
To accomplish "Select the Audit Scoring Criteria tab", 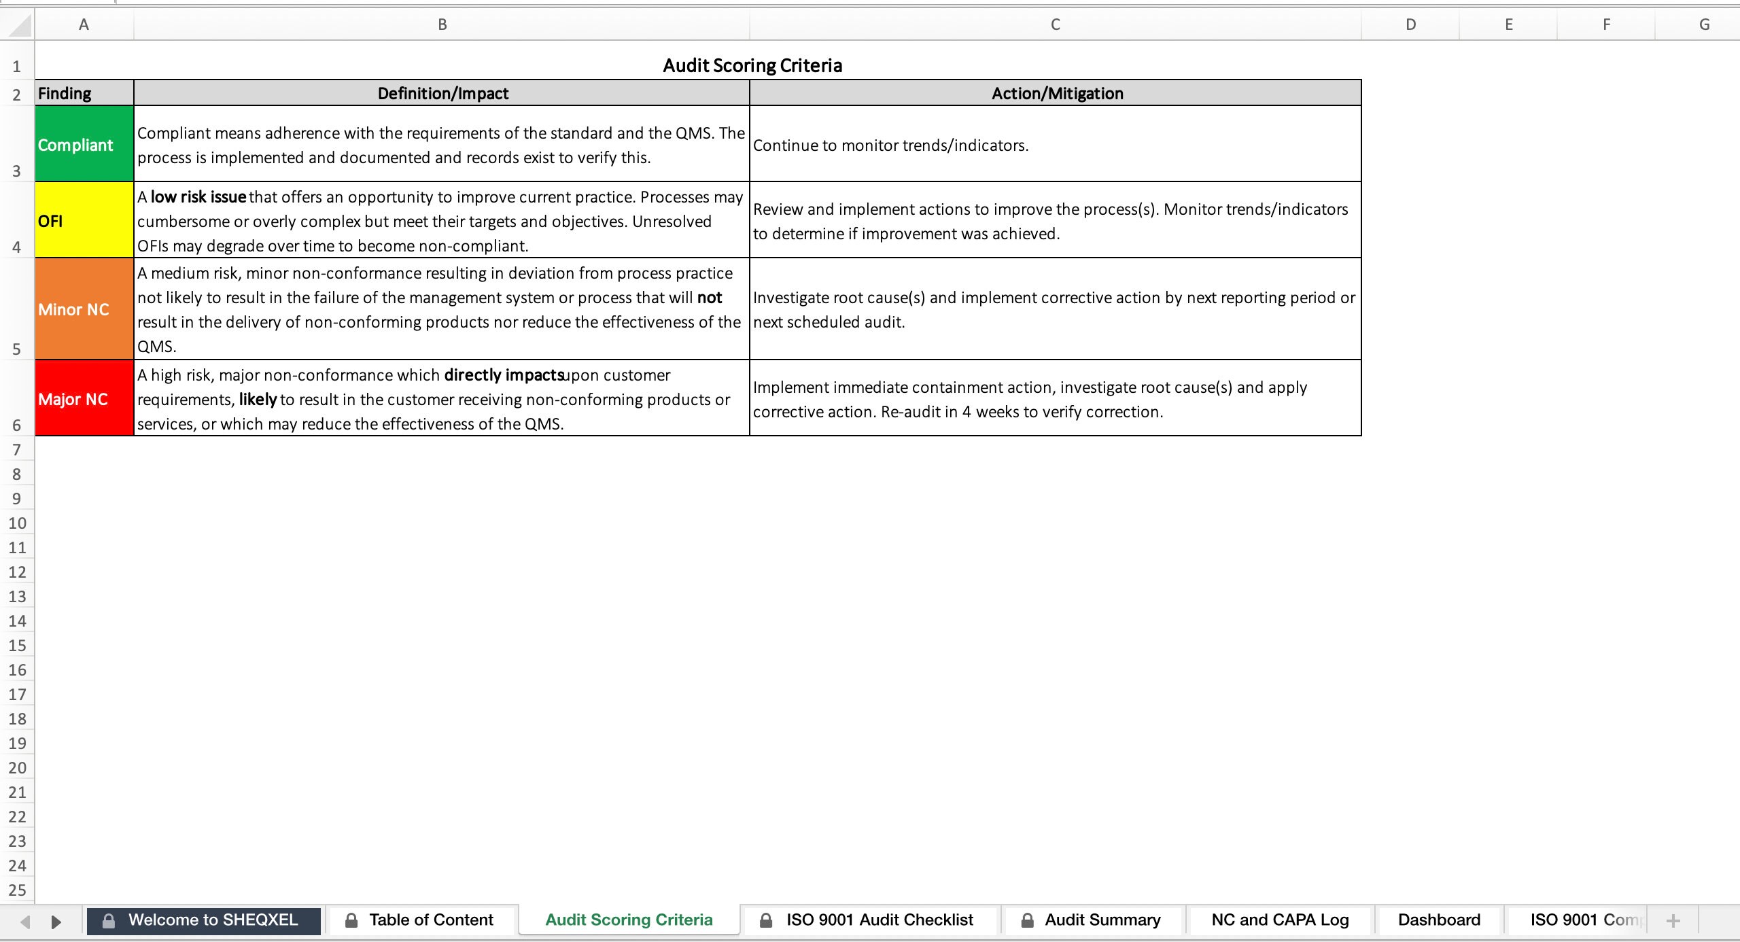I will 628,920.
